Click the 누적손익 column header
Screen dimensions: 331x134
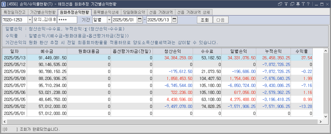coord(273,51)
